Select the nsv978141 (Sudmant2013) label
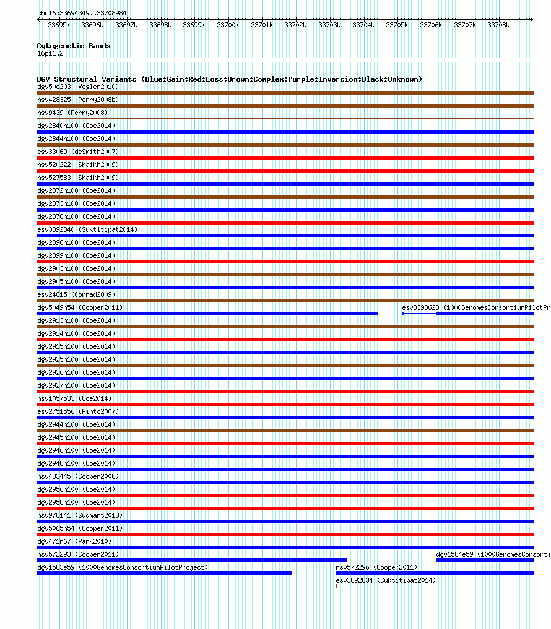The width and height of the screenshot is (551, 629). (x=79, y=515)
